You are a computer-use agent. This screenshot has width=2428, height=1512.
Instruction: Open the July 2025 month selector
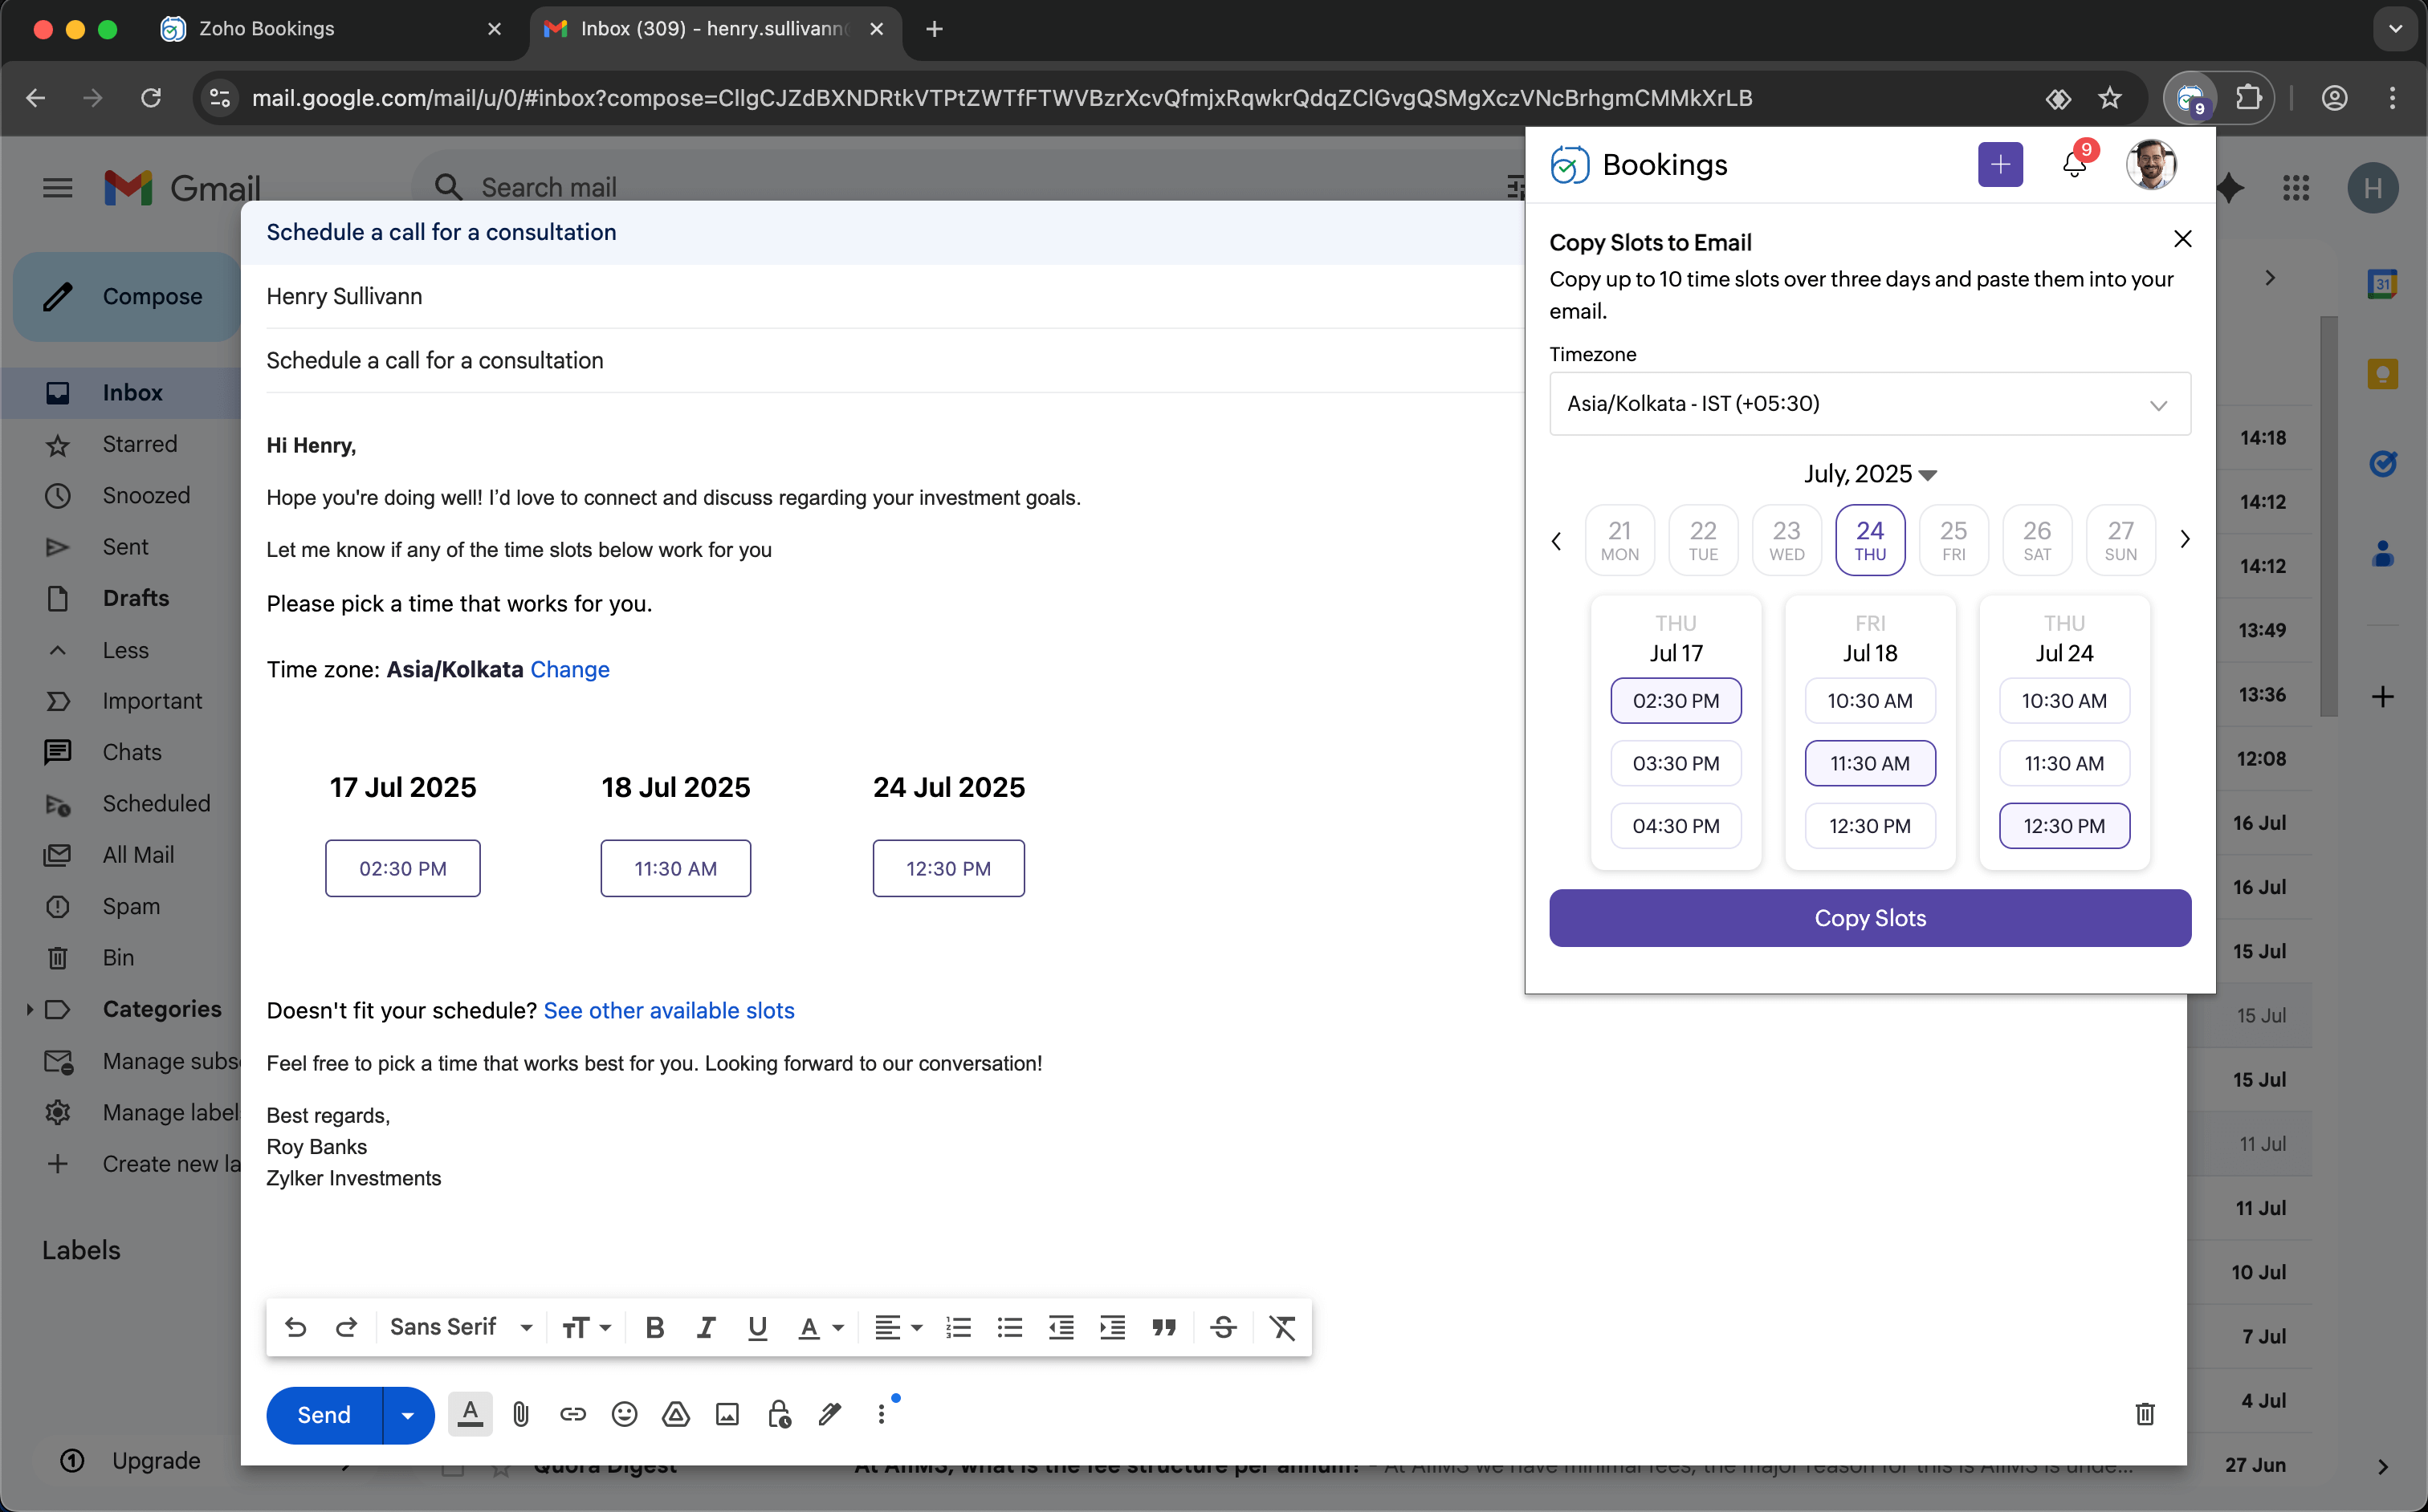coord(1868,474)
